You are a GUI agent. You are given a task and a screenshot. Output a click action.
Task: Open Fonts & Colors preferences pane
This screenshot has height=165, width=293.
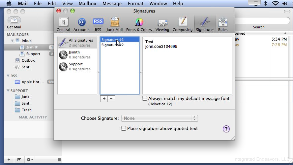coord(139,24)
